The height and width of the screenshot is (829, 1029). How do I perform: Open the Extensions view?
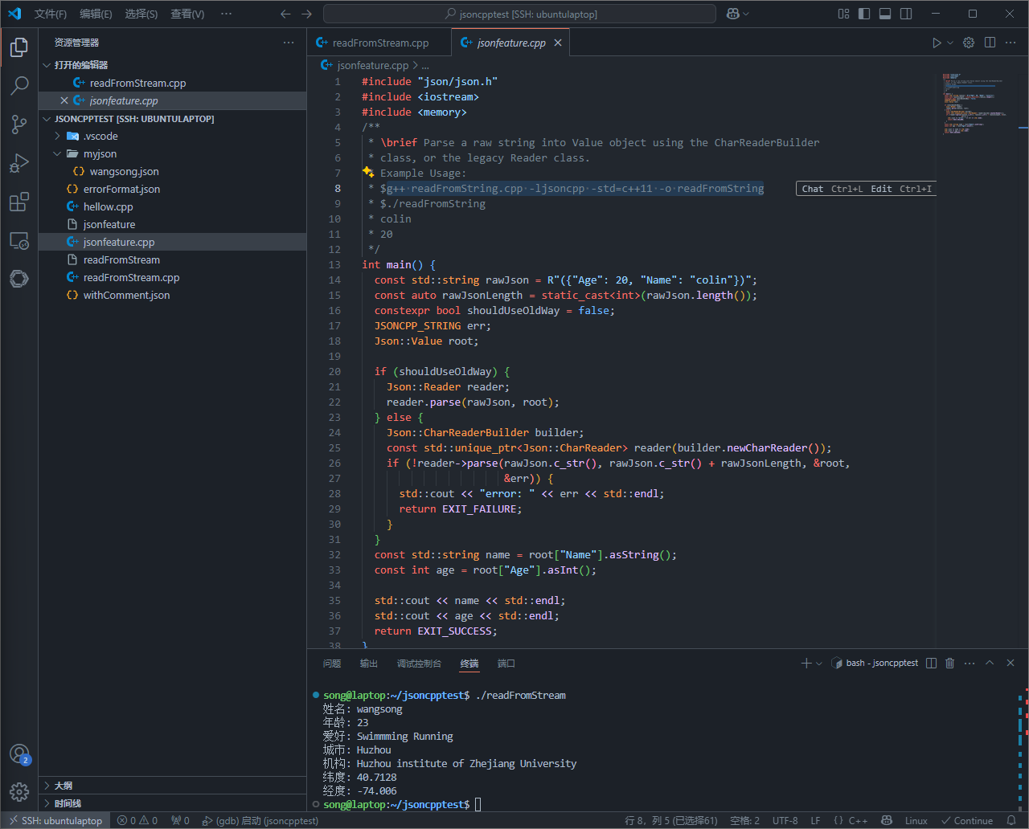pyautogui.click(x=19, y=202)
